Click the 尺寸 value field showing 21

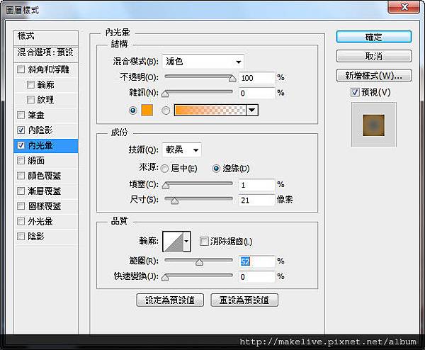[x=256, y=200]
